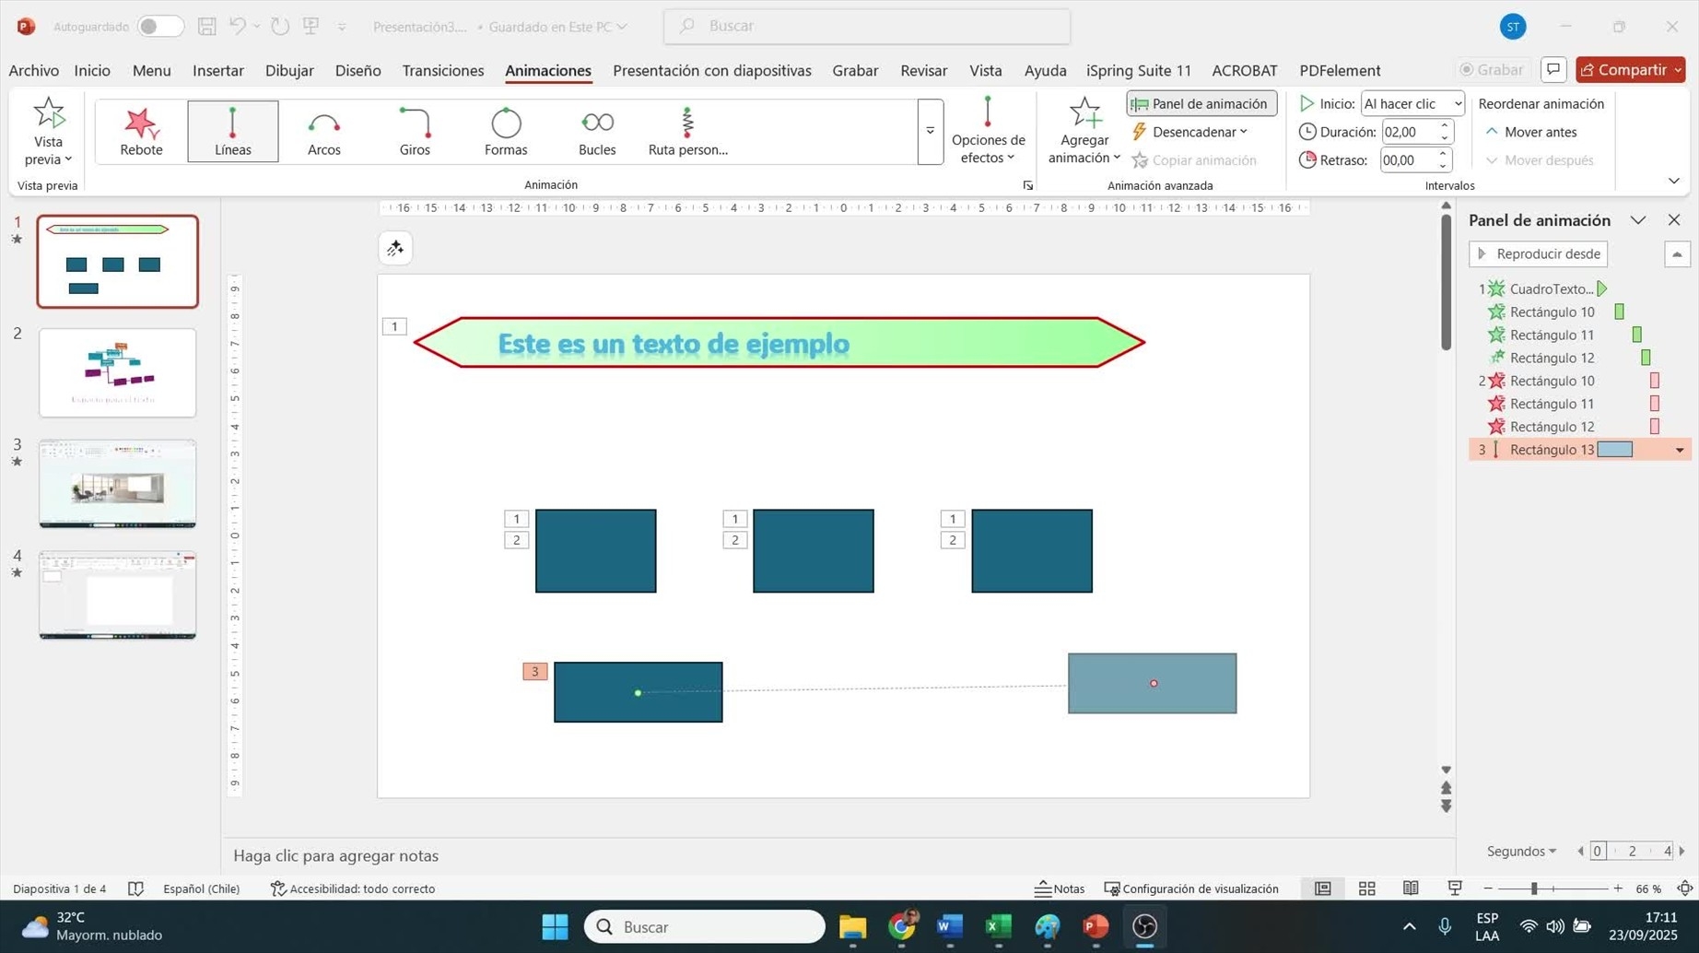Image resolution: width=1699 pixels, height=953 pixels.
Task: Click Mover antes to reorder animation
Action: tap(1531, 132)
